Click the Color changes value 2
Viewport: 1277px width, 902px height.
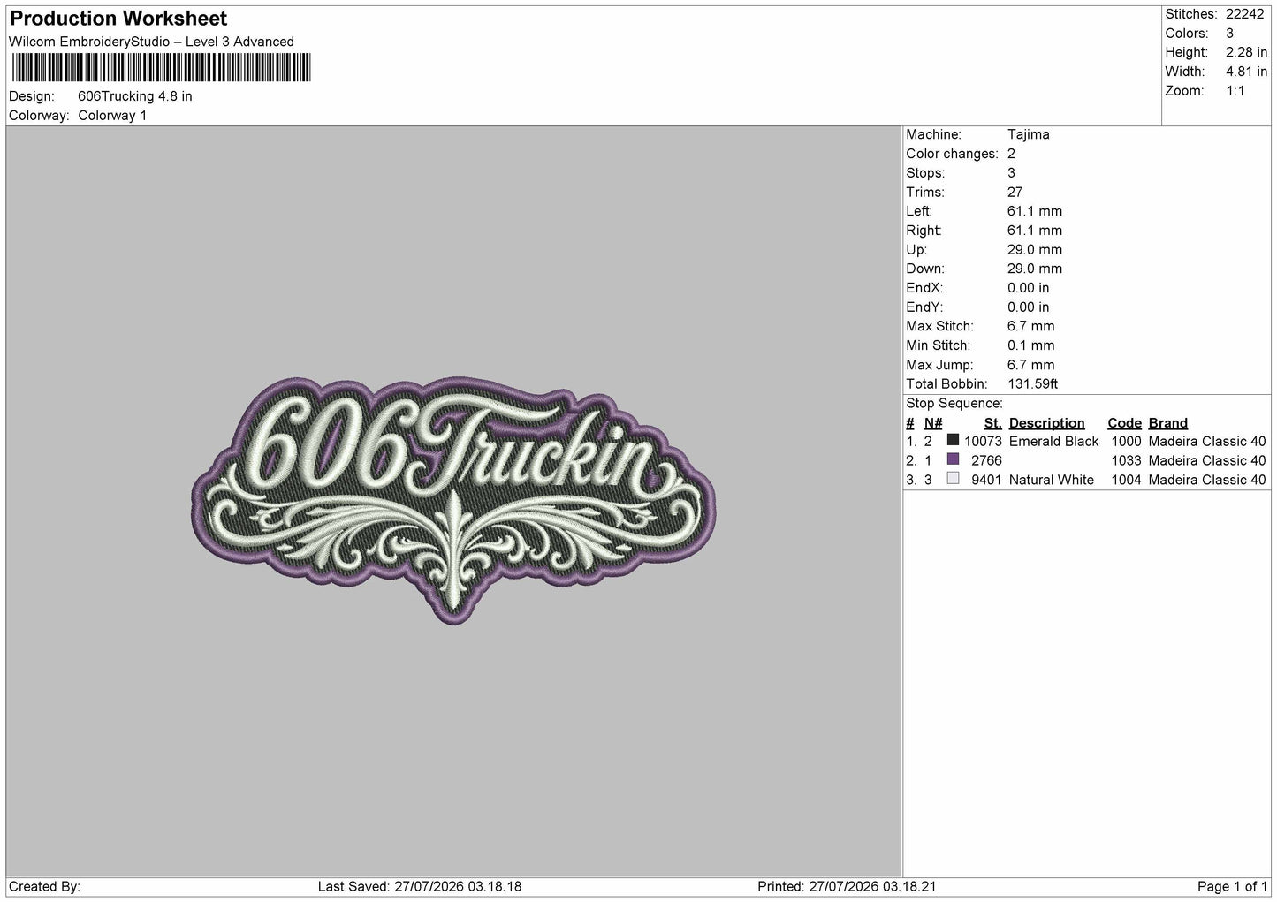(1011, 154)
